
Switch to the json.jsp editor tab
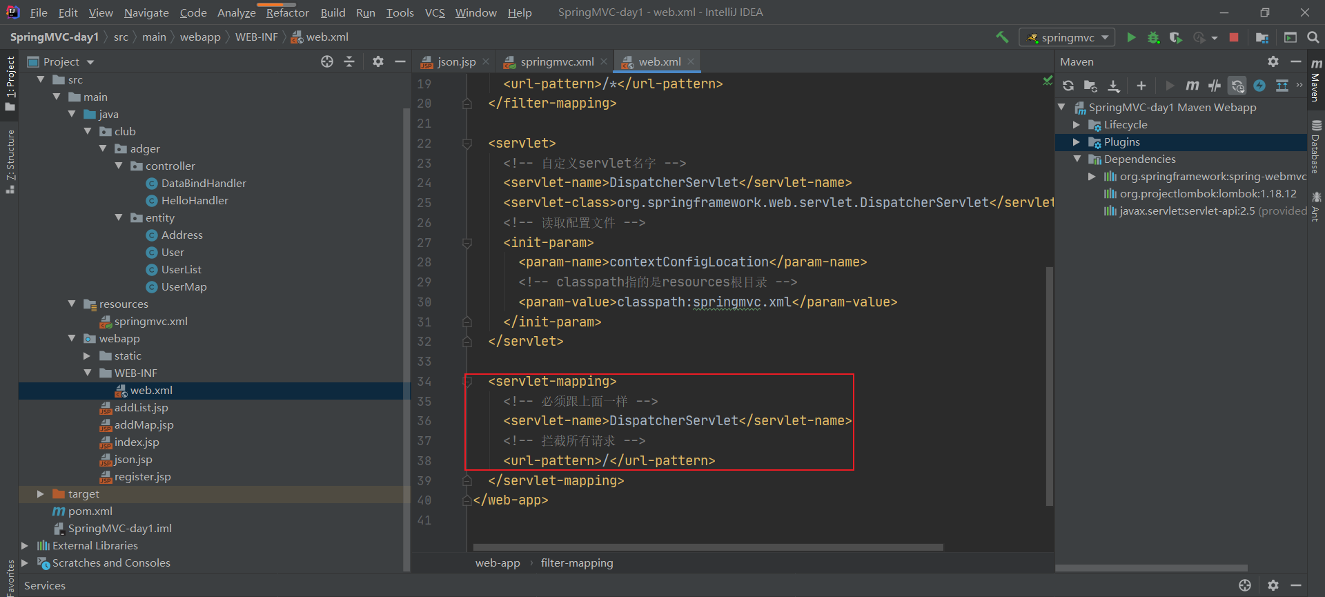pos(456,61)
